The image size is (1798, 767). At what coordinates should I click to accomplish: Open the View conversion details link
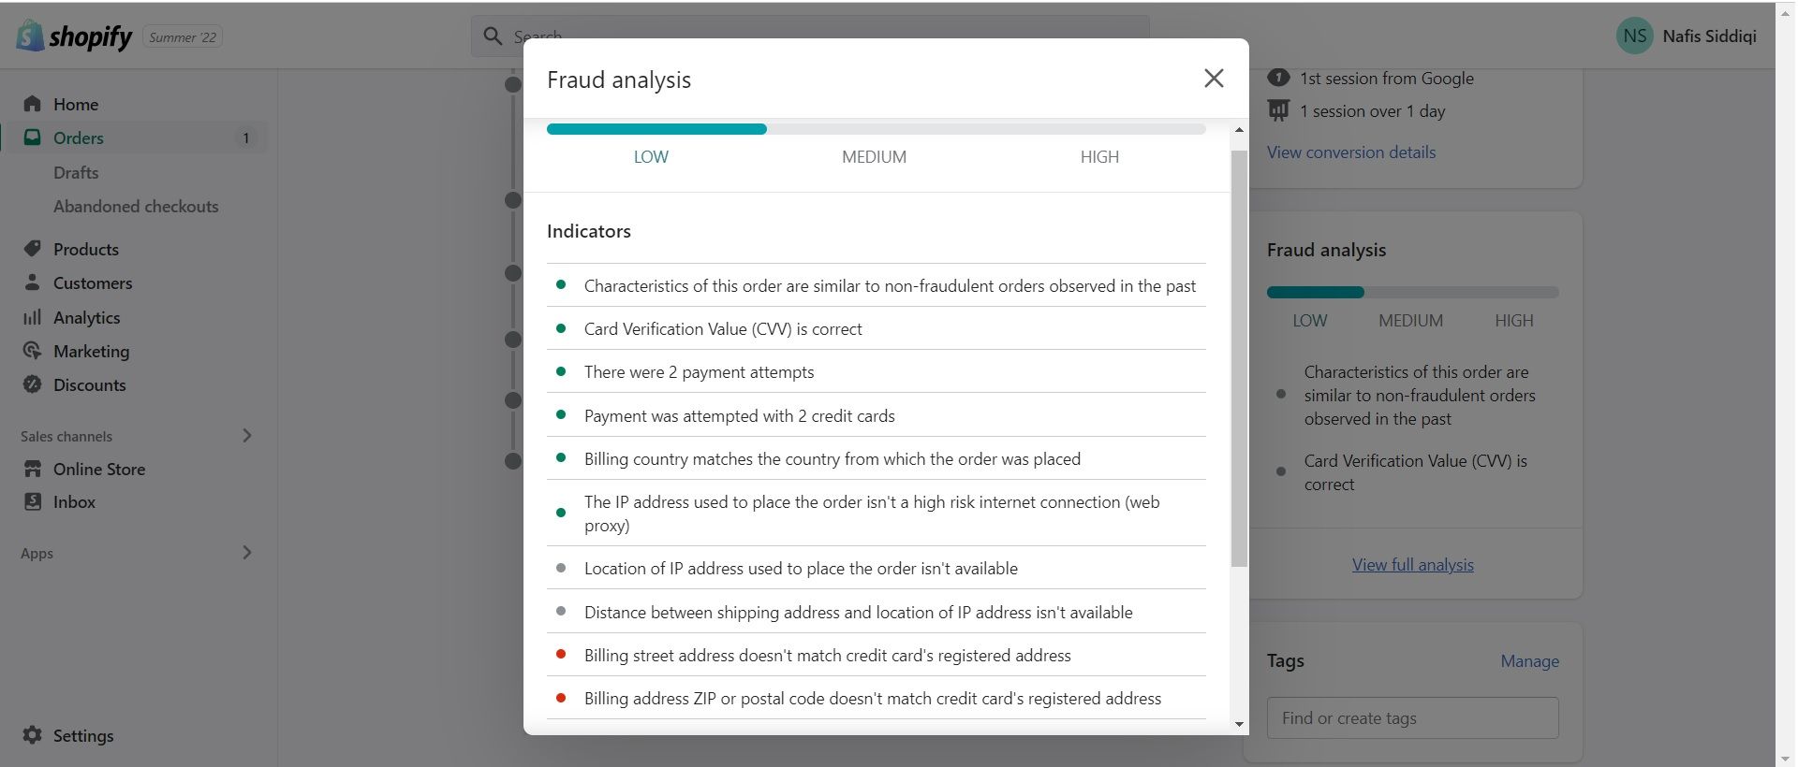1350,152
